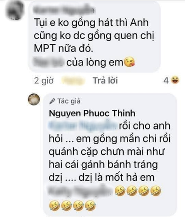This screenshot has height=217, width=185.
Task: Open Nguyen Phuoc Thinh's round avatar
Action: (34, 99)
